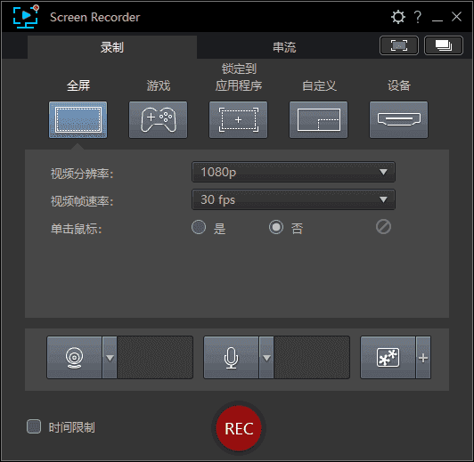Click the snowflake overlay effect button
This screenshot has width=474, height=462.
(388, 358)
